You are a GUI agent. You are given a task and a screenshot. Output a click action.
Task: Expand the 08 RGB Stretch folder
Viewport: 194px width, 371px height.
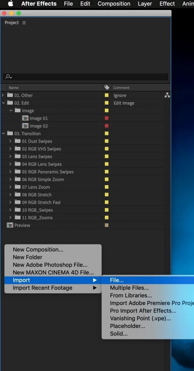pos(10,195)
